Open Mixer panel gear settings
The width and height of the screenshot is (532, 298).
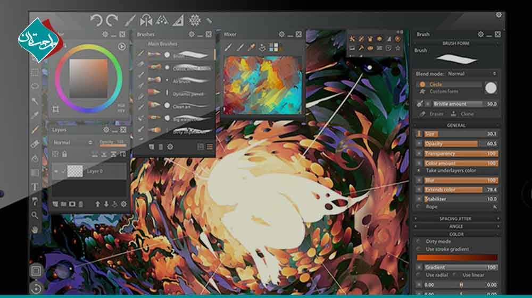coord(281,34)
